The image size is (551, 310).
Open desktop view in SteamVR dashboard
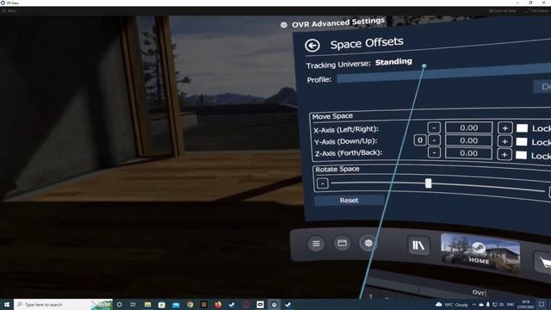click(342, 243)
